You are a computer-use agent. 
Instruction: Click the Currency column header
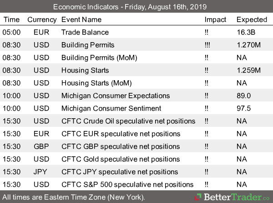point(42,19)
